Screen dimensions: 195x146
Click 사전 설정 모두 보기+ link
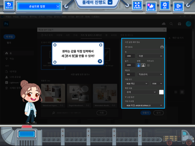click(80, 74)
